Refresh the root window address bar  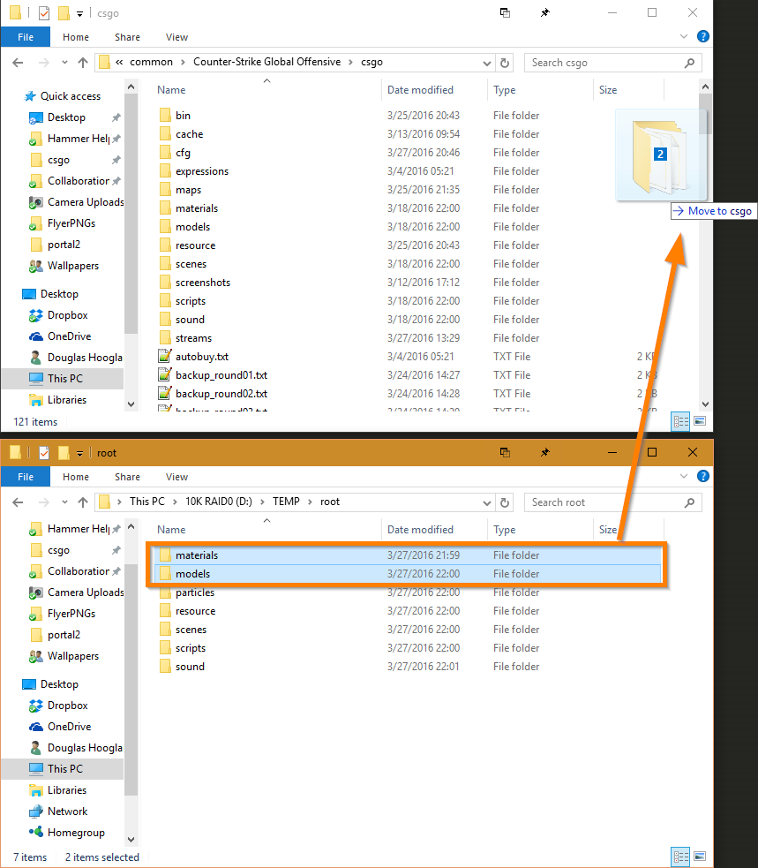tap(505, 502)
